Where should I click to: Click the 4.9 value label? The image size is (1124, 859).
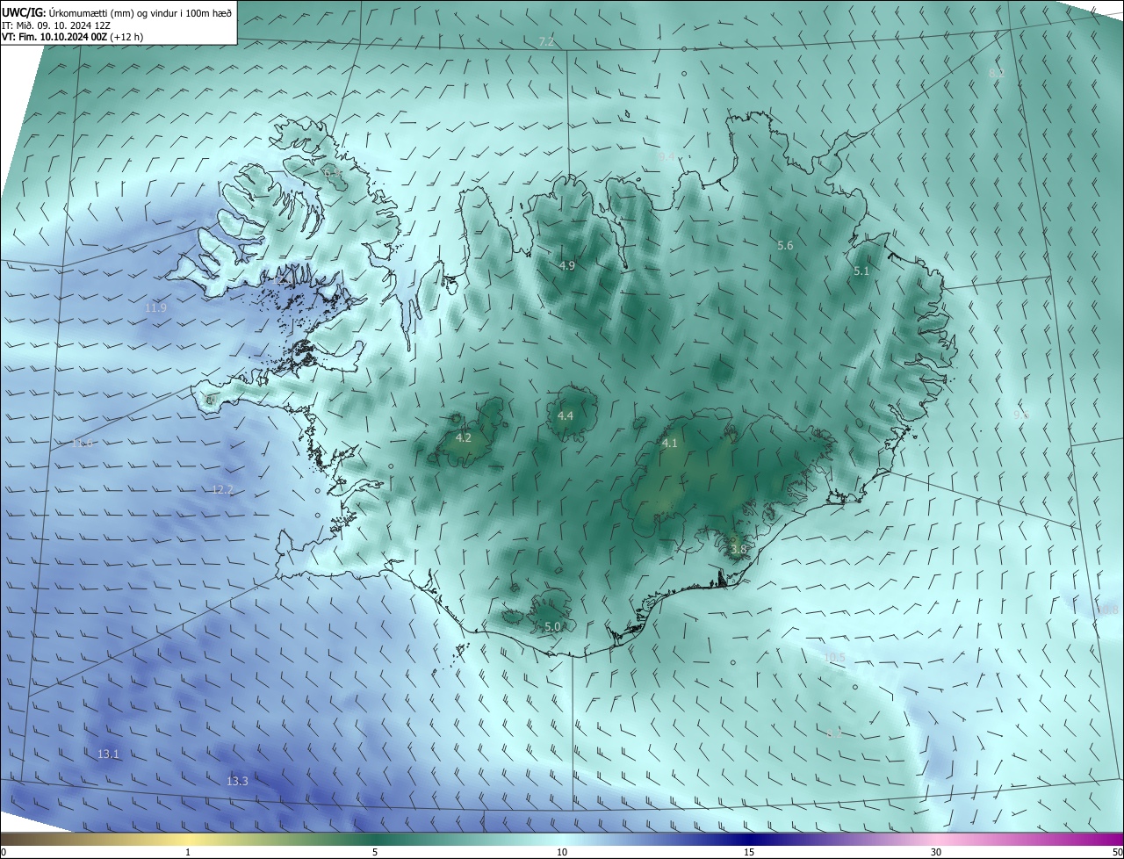coord(566,265)
